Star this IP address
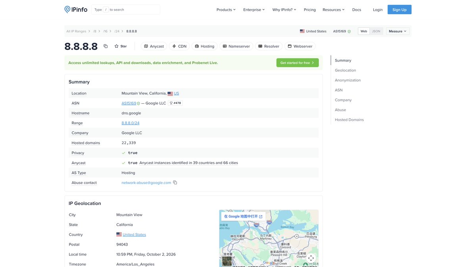Screen dimensions: 476x267 pyautogui.click(x=121, y=46)
